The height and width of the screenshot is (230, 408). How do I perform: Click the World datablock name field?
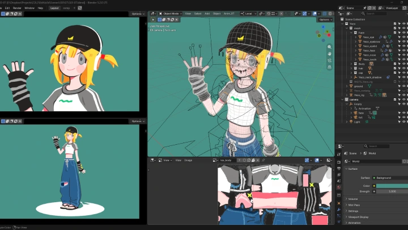tap(376, 161)
